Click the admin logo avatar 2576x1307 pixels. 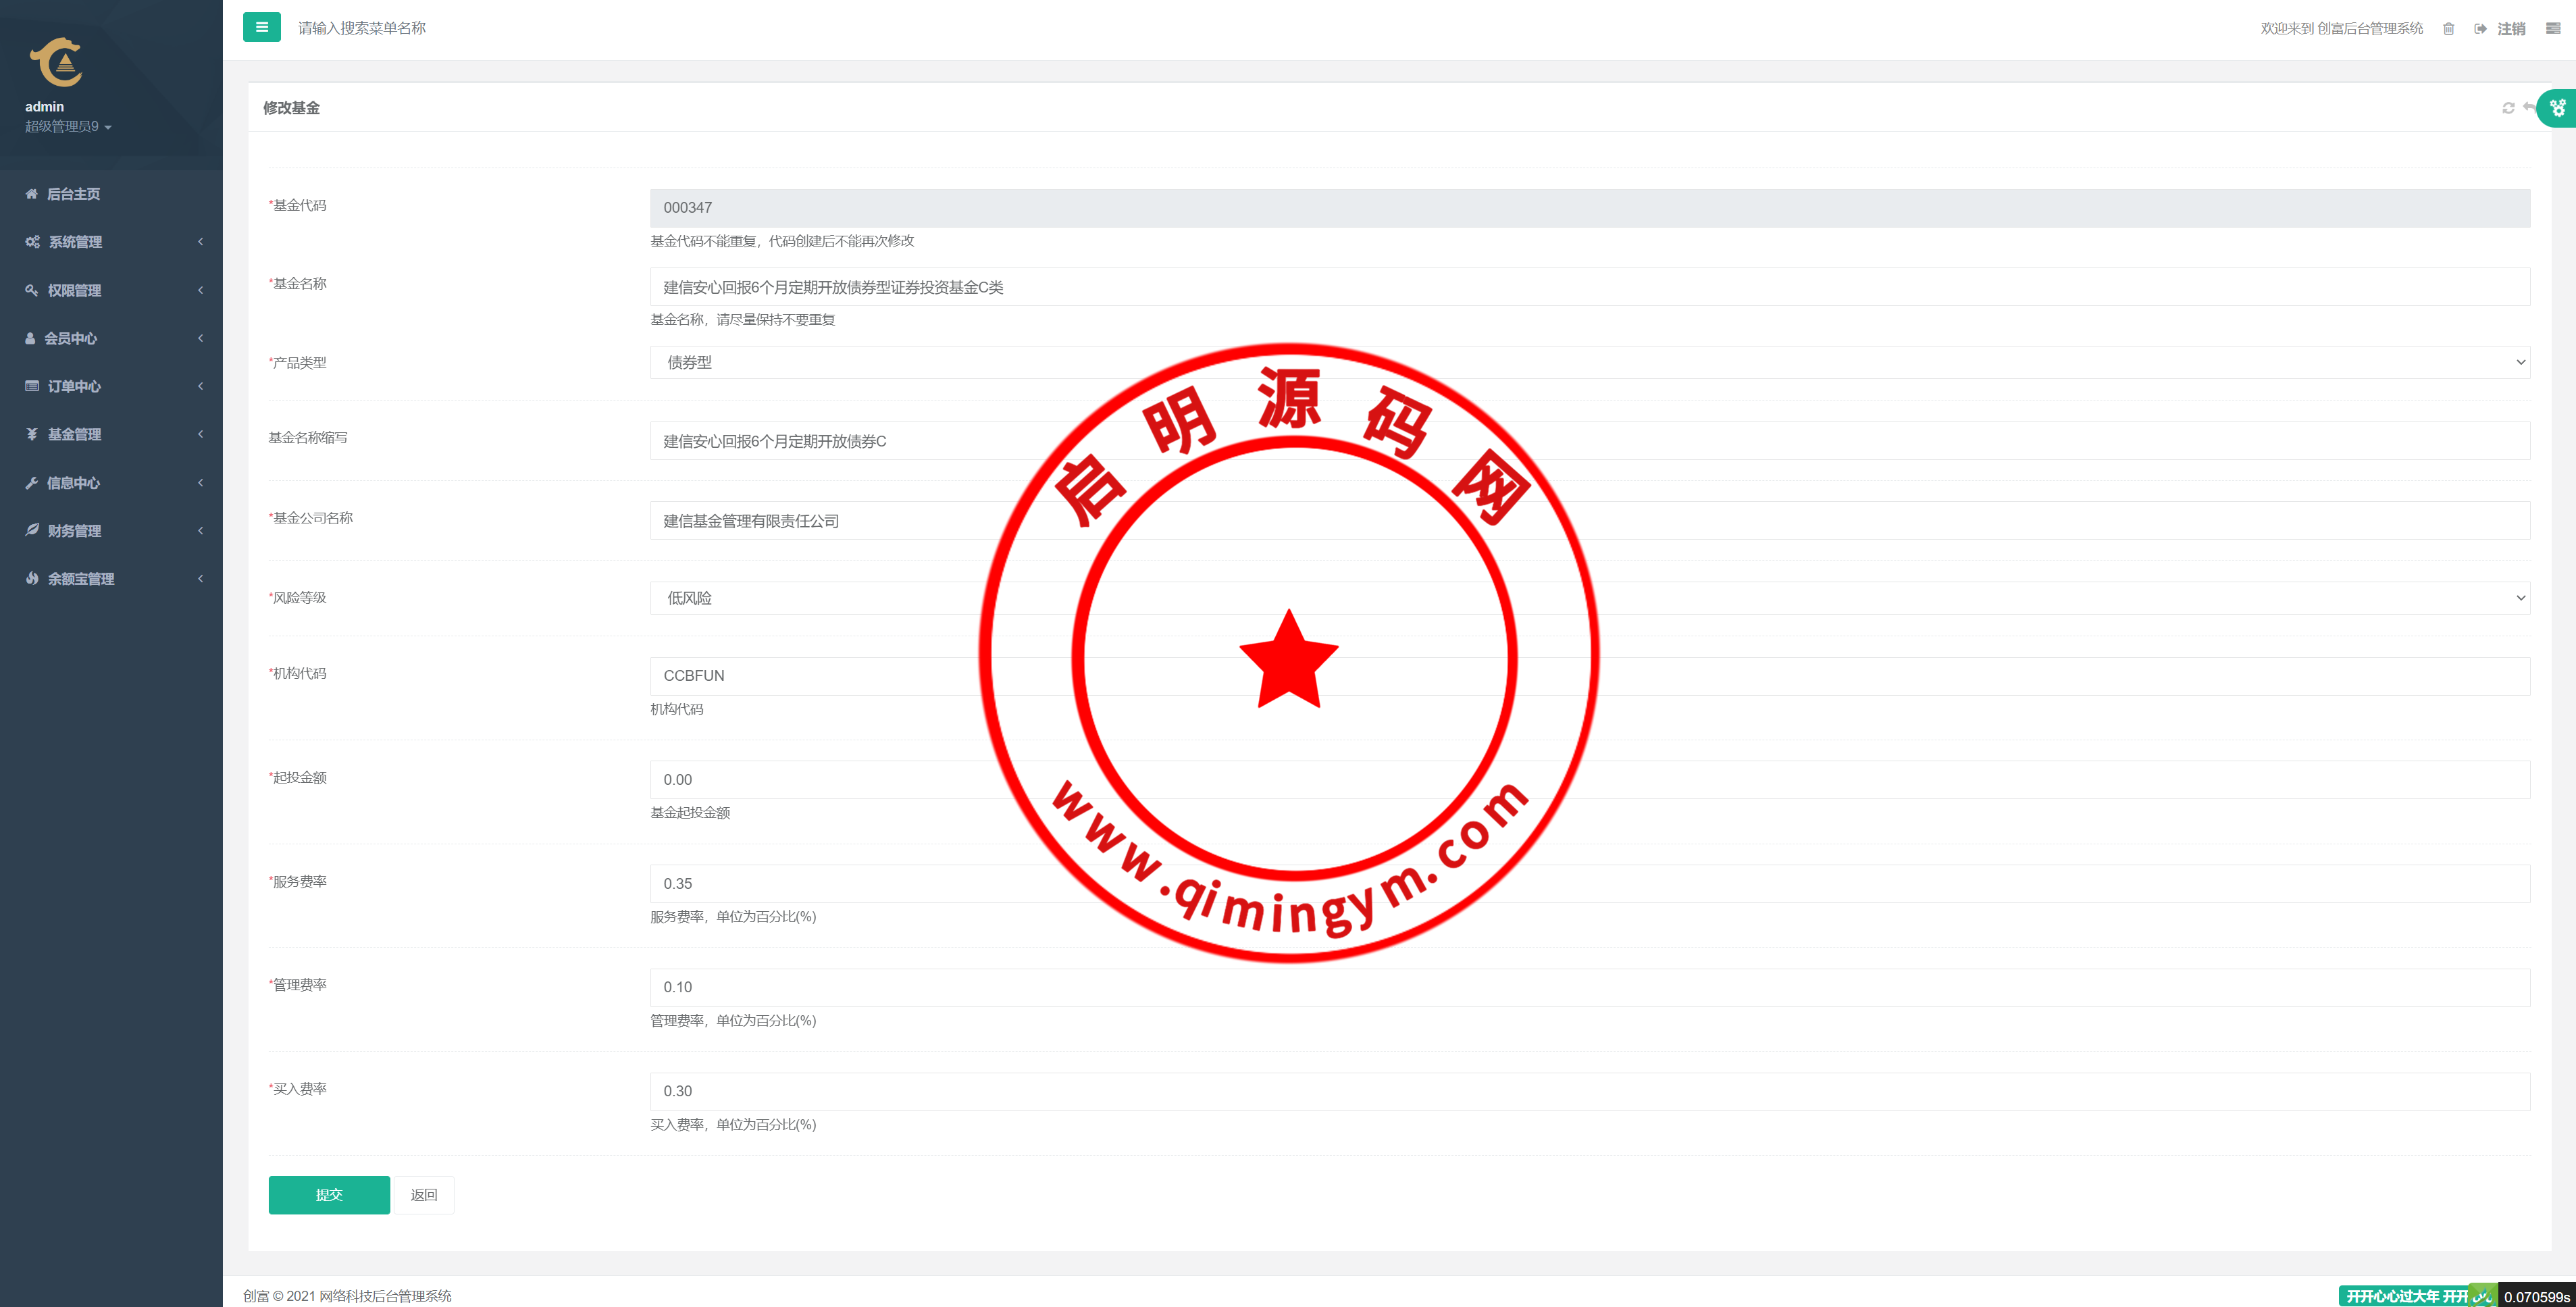click(x=56, y=63)
